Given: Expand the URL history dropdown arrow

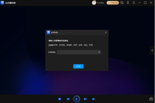Looking at the screenshot, I should click(x=99, y=52).
